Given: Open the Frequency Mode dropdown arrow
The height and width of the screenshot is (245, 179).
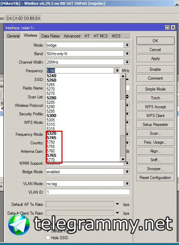Looking at the screenshot, I should pyautogui.click(x=128, y=134).
